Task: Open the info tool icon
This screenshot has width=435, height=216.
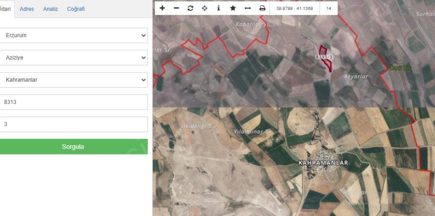Action: click(x=218, y=8)
